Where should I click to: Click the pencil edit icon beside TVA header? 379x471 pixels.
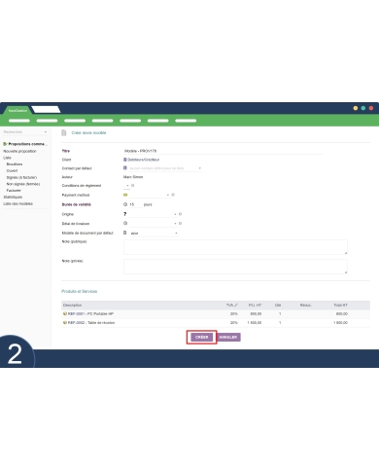pyautogui.click(x=236, y=306)
